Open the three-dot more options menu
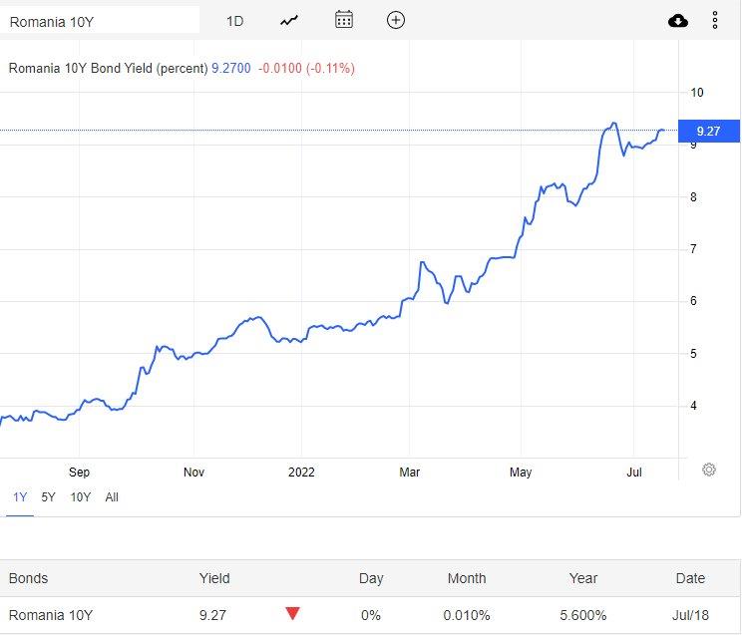Viewport: 742px width, 635px height. point(715,20)
